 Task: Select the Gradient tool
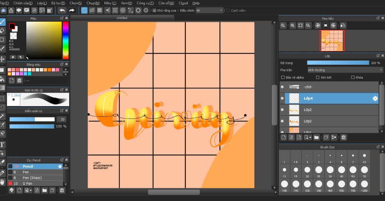tap(2, 88)
